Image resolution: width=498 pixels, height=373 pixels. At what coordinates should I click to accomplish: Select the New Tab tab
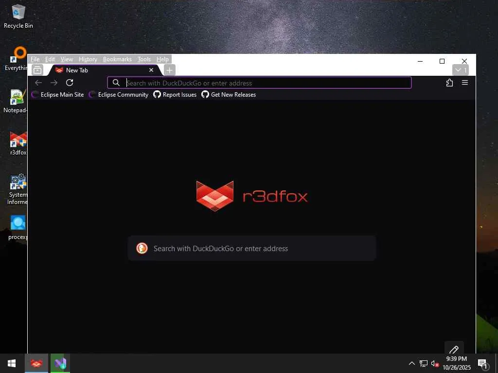(105, 70)
